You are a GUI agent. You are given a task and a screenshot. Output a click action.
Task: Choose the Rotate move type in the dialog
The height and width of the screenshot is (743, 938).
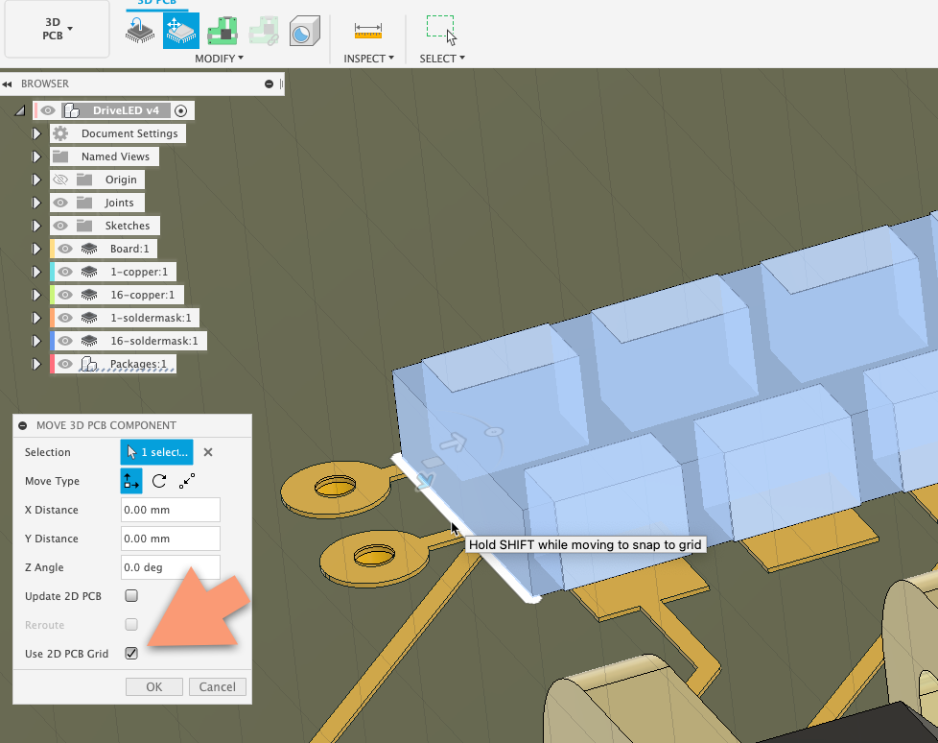(x=158, y=481)
